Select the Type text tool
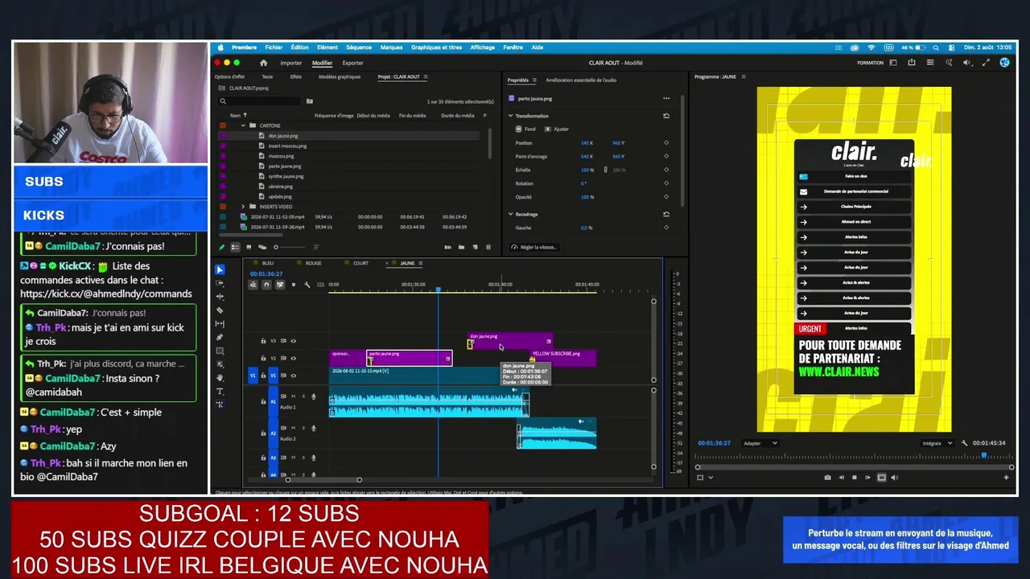The image size is (1030, 579). click(220, 391)
